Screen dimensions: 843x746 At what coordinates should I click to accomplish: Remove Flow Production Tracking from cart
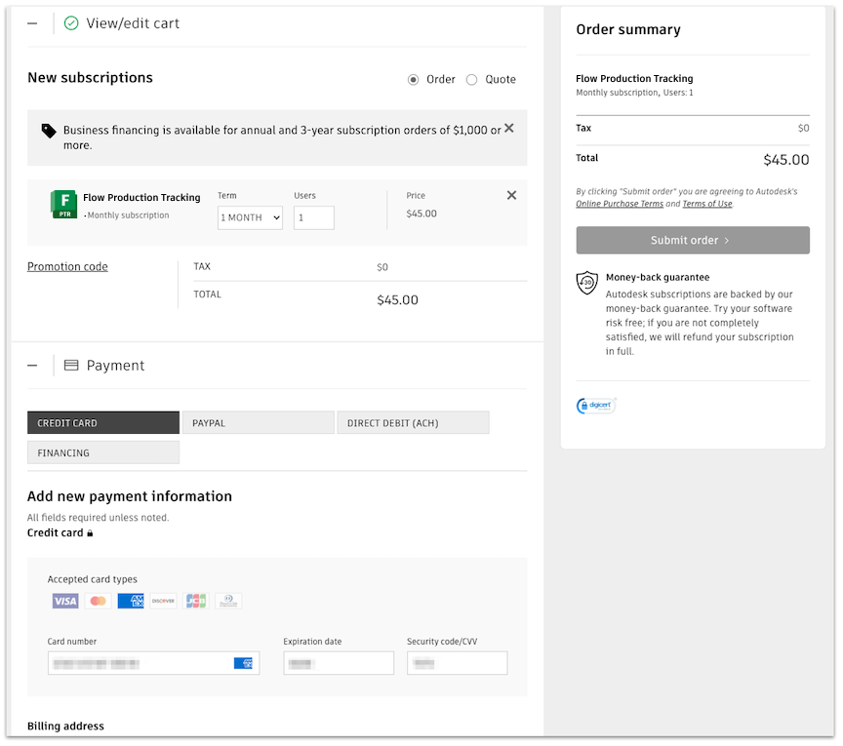[511, 195]
